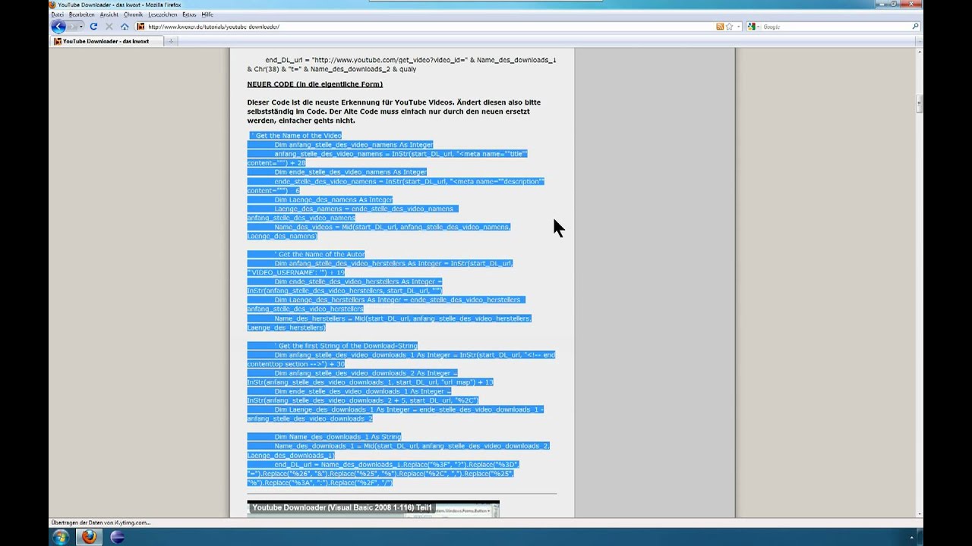Click Dim Name_des_downloads_1 As String line
This screenshot has height=546, width=972.
[337, 437]
